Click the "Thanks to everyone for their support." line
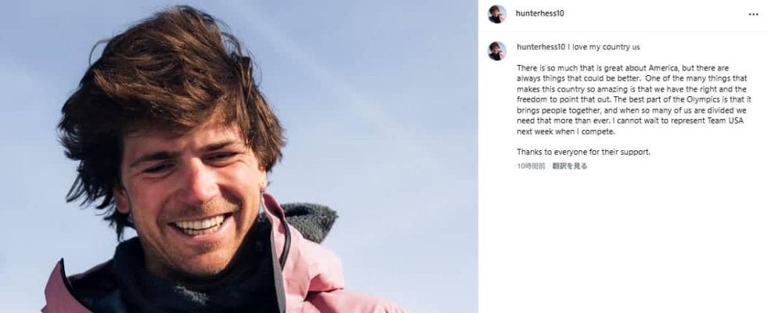Viewport: 767px width, 313px height. tap(584, 152)
